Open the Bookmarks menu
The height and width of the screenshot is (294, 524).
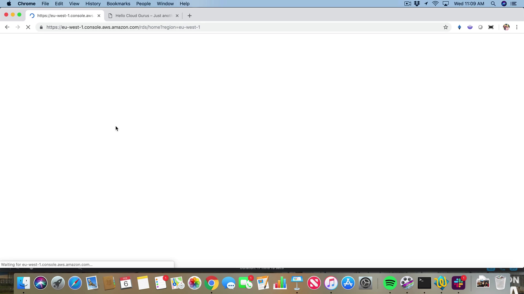[x=118, y=4]
